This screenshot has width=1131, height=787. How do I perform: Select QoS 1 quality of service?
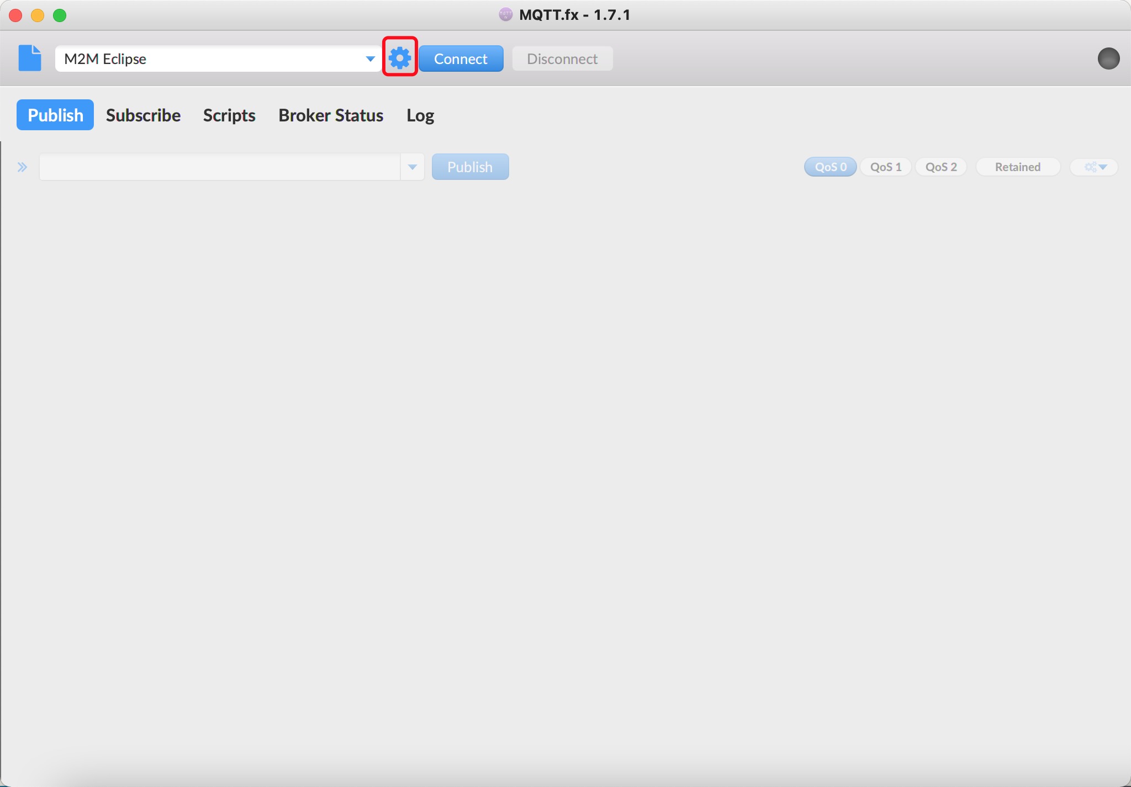pos(886,167)
